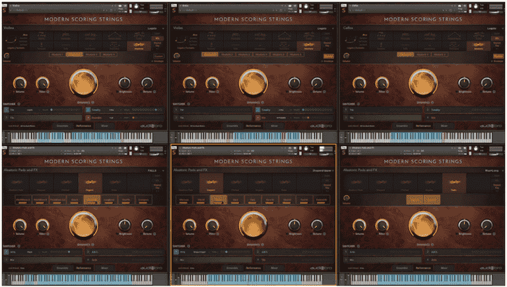Open the second Switcher slot in the FALLS instrument
507x287 pixels.
click(125, 252)
